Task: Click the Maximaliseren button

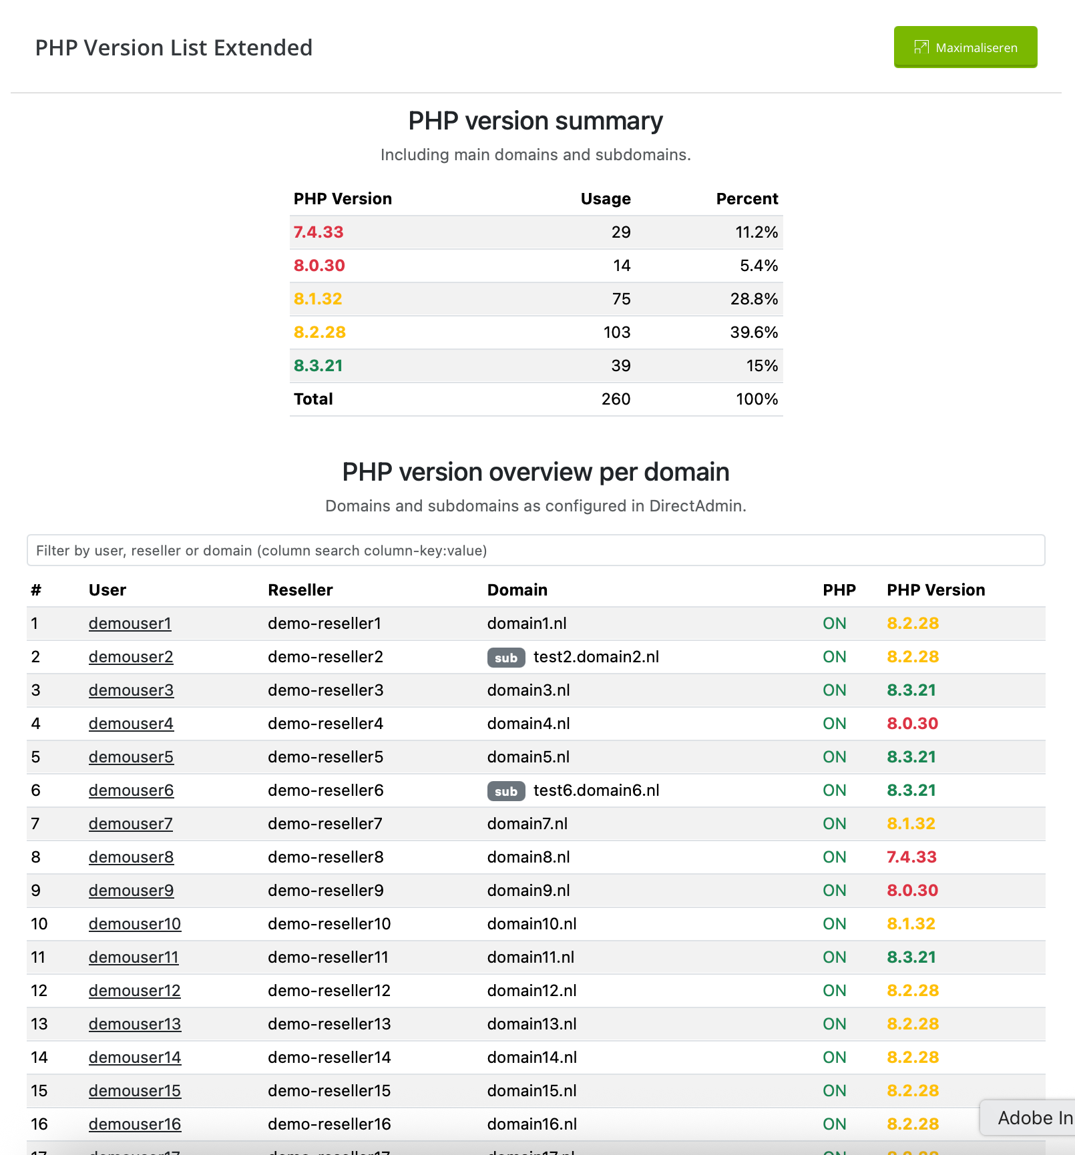Action: pyautogui.click(x=965, y=47)
